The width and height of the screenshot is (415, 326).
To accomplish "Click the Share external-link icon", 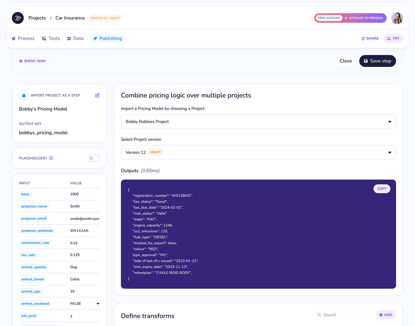I will coord(363,39).
